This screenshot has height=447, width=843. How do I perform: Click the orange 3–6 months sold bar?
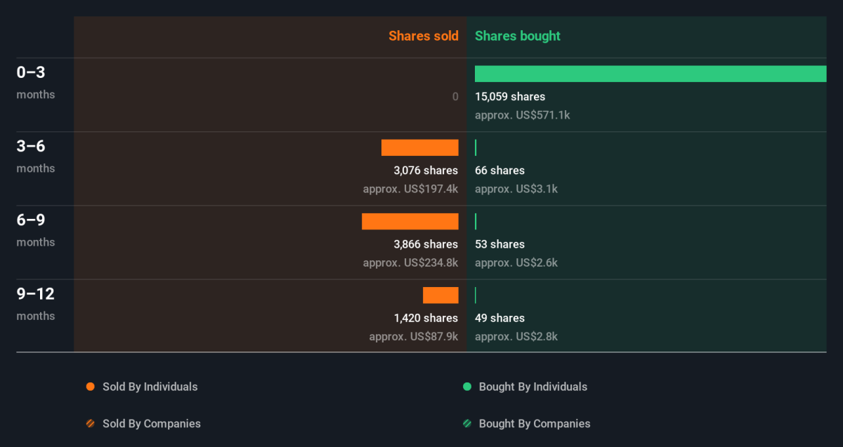tap(419, 147)
